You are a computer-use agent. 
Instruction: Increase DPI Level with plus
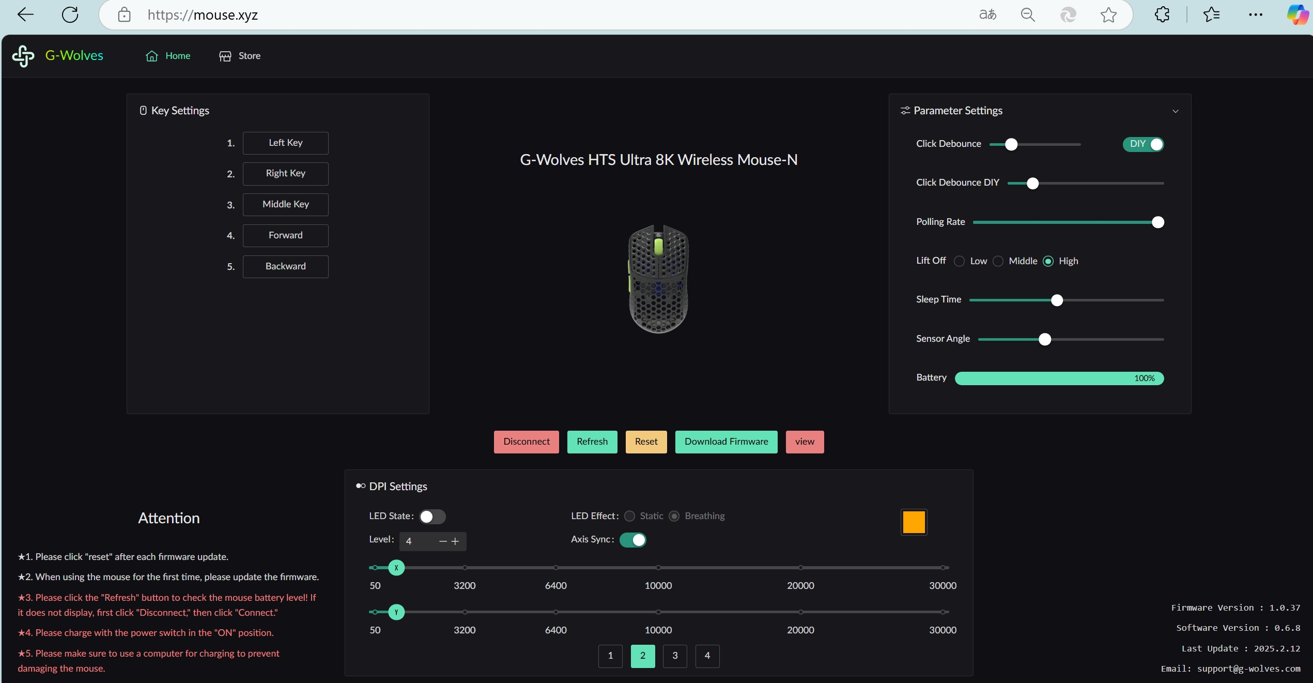click(x=455, y=541)
